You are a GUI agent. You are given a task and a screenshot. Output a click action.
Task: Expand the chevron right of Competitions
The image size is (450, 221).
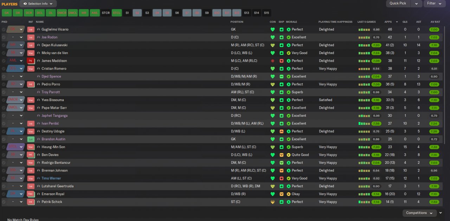coord(441,213)
